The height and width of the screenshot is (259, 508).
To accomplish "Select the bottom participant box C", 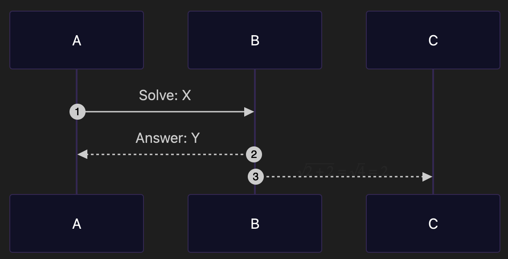I will tap(433, 223).
